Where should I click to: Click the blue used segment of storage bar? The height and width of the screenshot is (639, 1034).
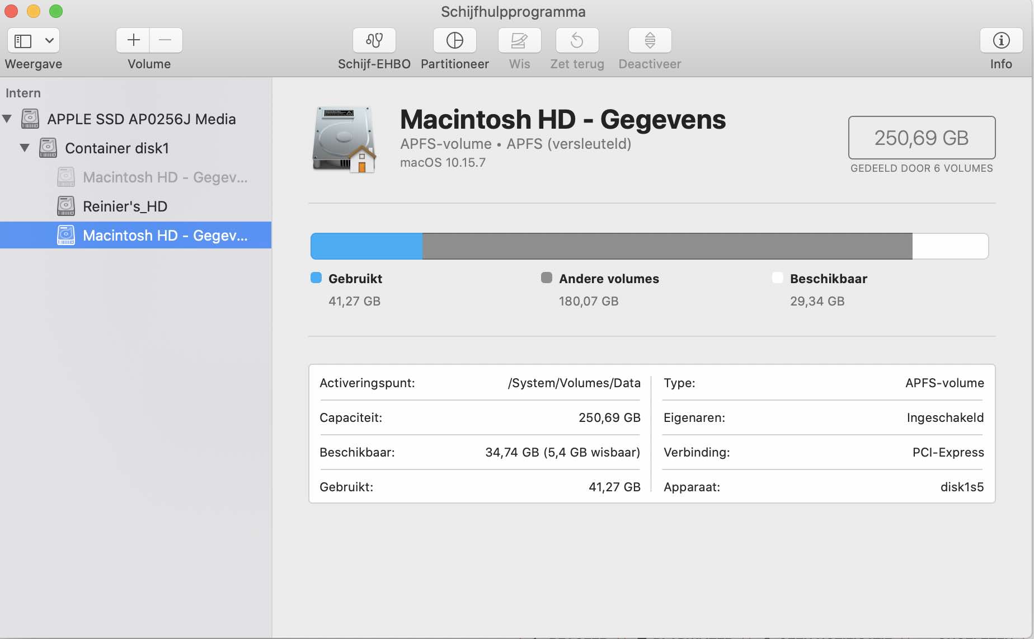(x=366, y=246)
